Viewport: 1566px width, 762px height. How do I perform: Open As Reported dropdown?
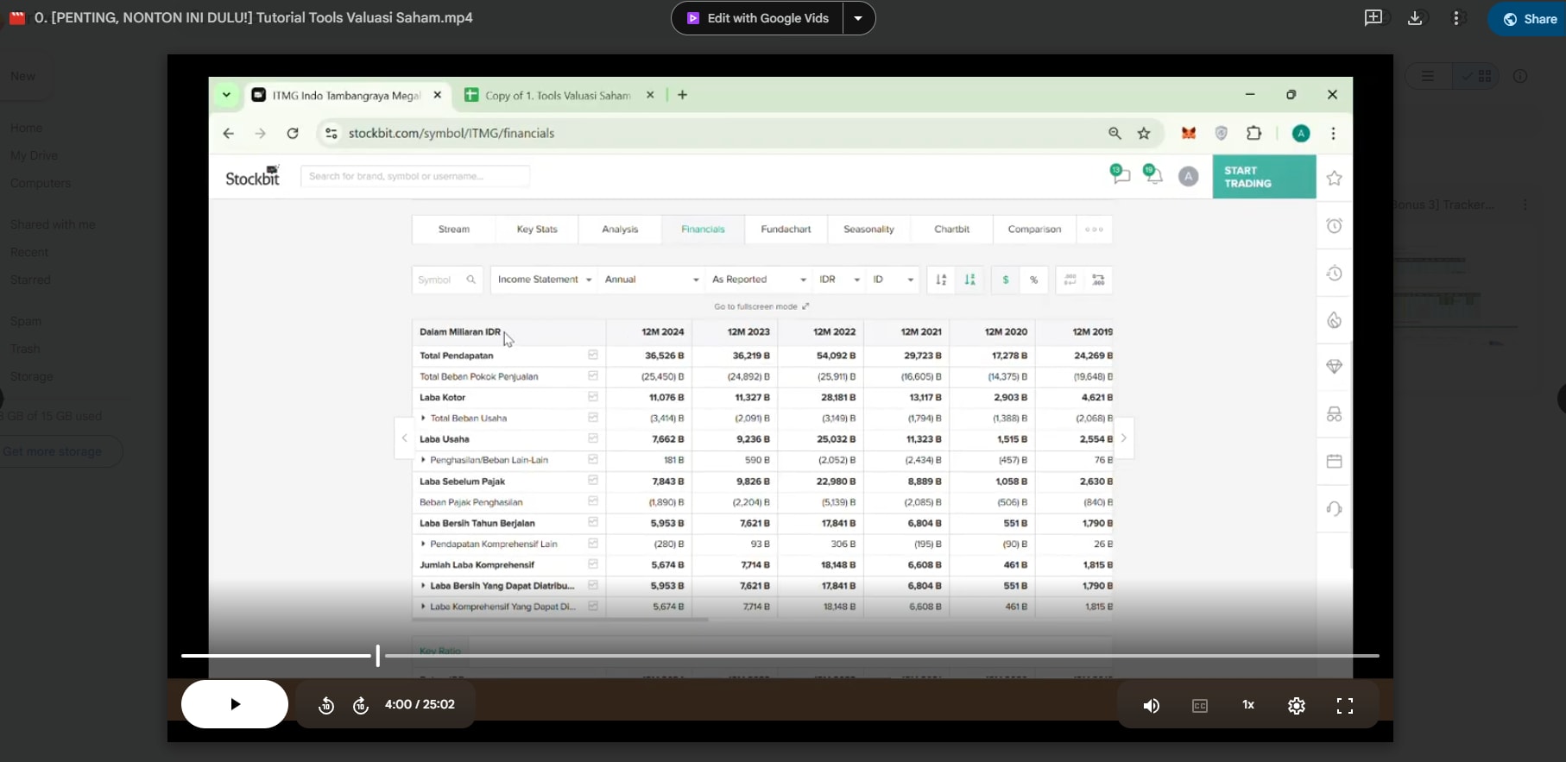point(758,280)
